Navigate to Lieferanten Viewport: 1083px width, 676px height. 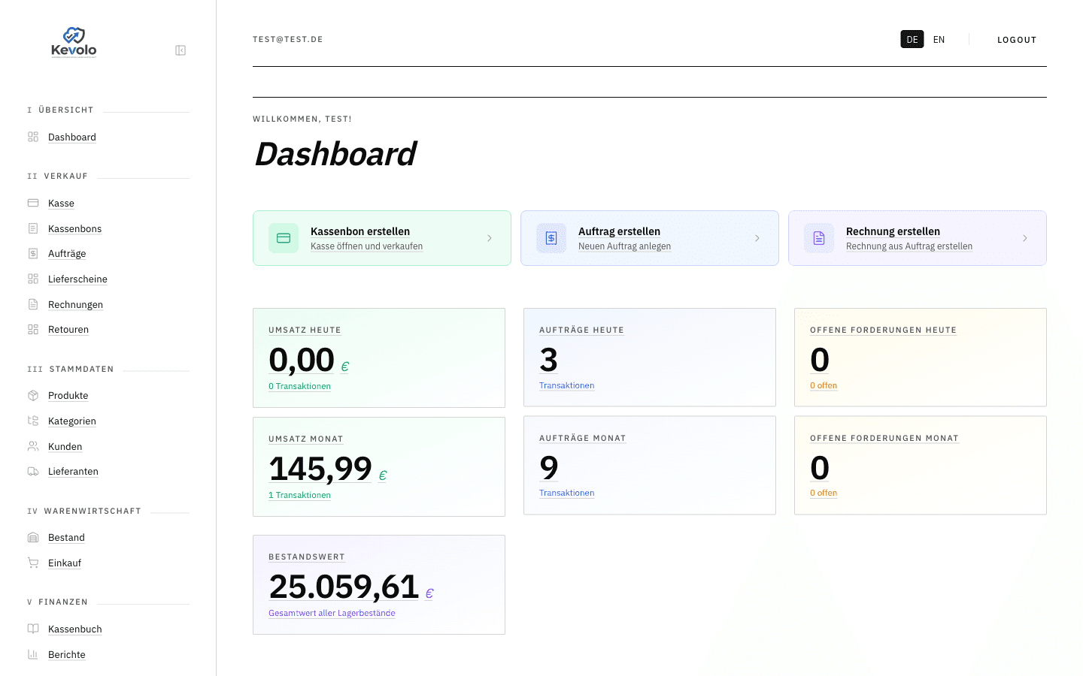(x=73, y=471)
